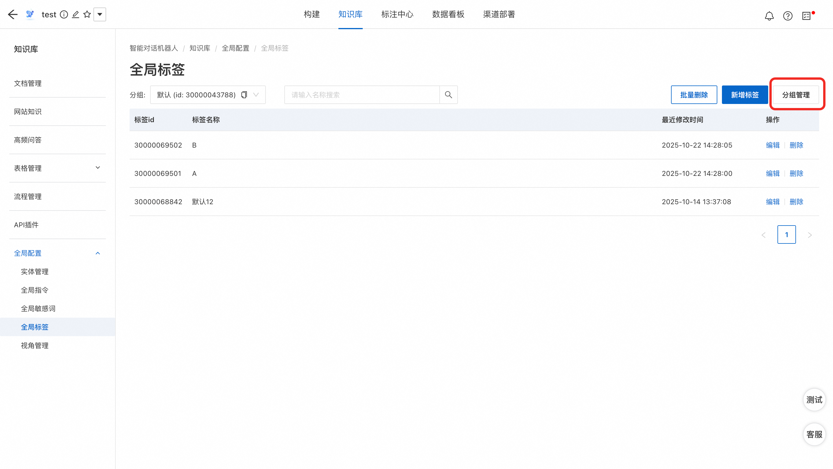Click 编辑 for tag B
Screen dimensions: 833x469
pos(773,145)
